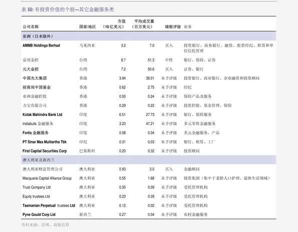The width and height of the screenshot is (298, 232).
Task: Click 'Fortis 金融服务' cell
Action: [x=36, y=133]
